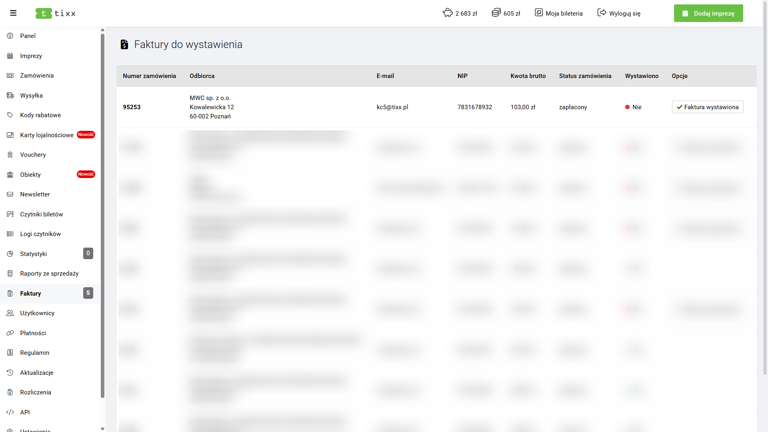Viewport: 768px width, 432px height.
Task: Log out via Wyloguj się
Action: coord(619,13)
